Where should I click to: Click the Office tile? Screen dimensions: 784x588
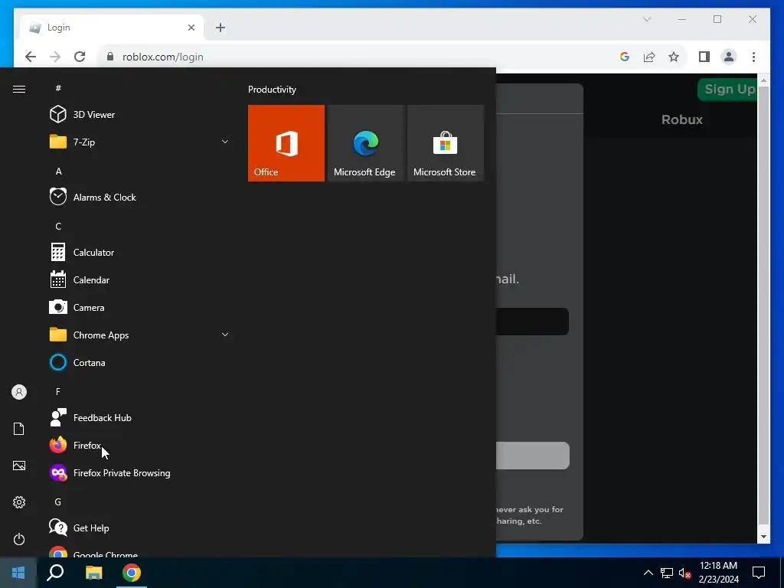tap(286, 143)
